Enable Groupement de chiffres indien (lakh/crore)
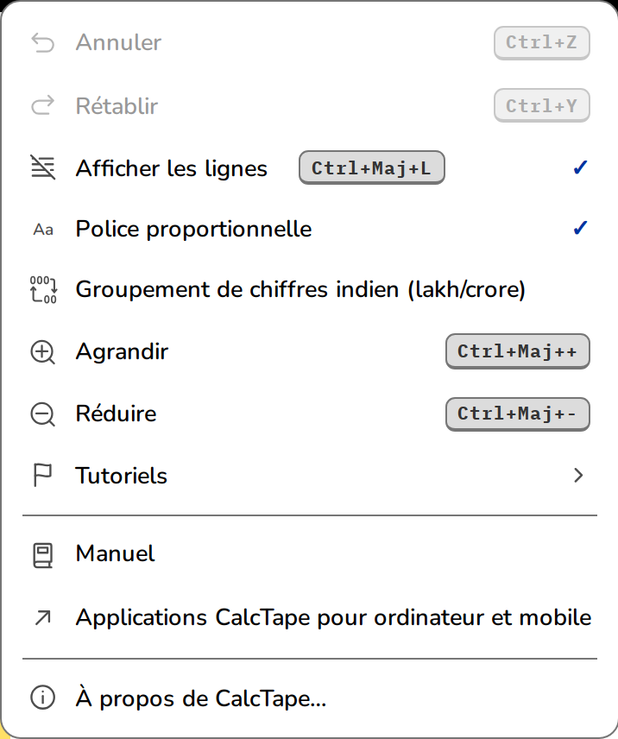 [309, 289]
